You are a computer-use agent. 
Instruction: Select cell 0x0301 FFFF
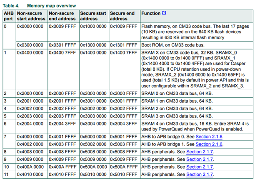pyautogui.click(x=62, y=45)
